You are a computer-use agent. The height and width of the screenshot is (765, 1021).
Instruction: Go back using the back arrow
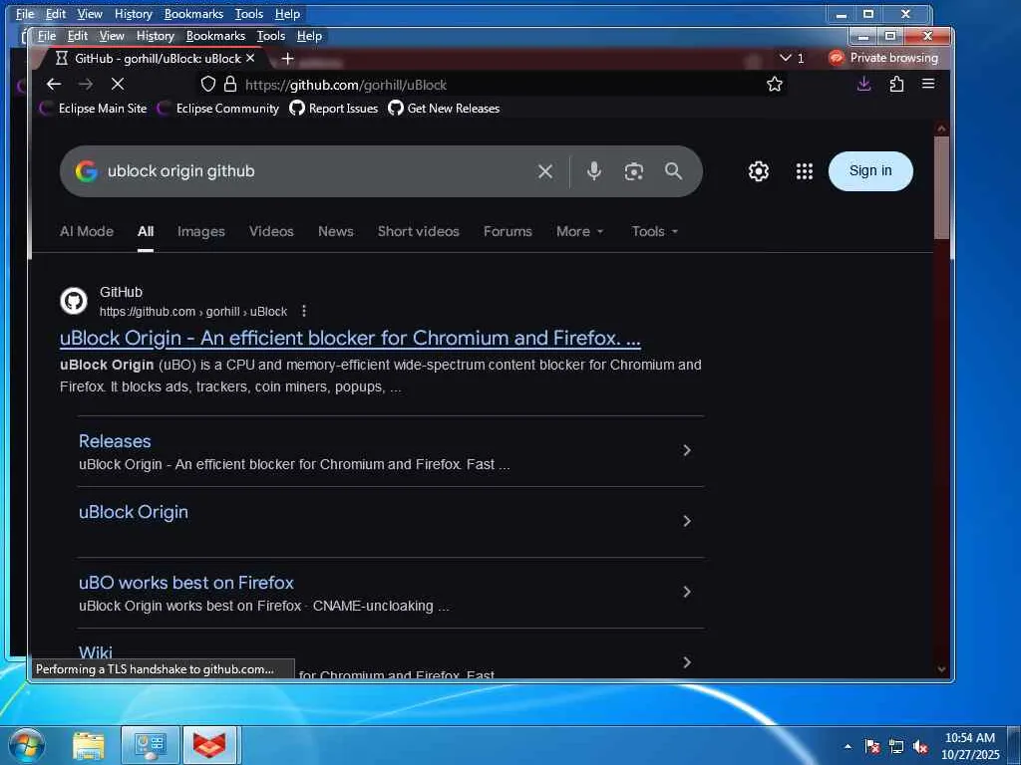(x=54, y=84)
